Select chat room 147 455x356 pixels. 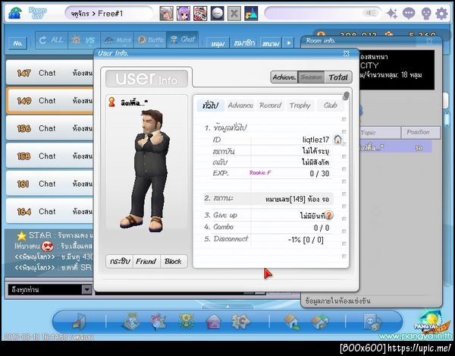coord(50,73)
